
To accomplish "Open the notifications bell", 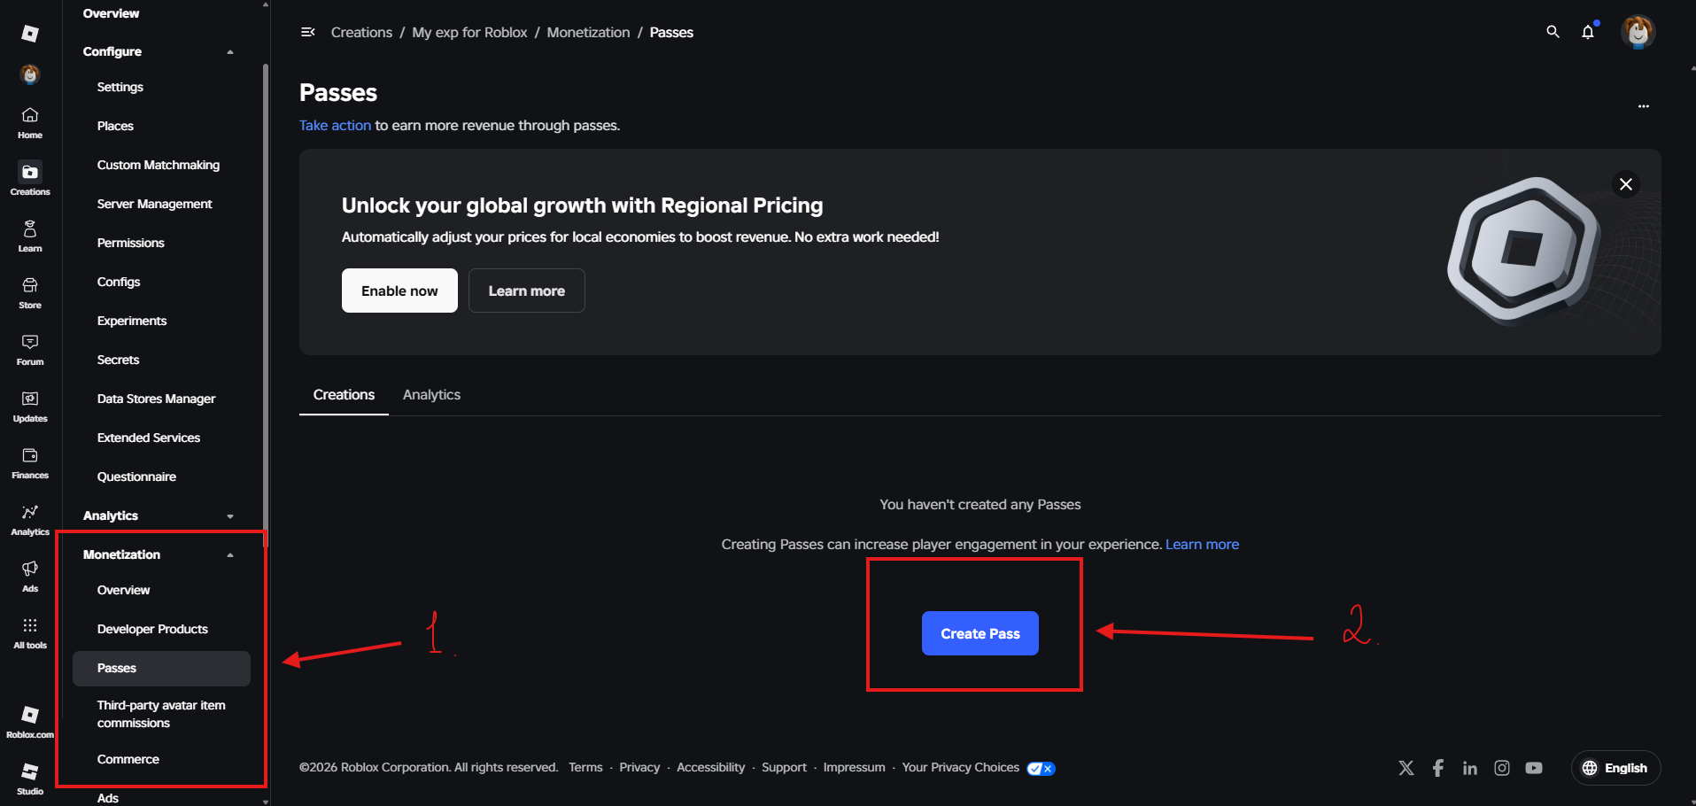I will (x=1588, y=32).
